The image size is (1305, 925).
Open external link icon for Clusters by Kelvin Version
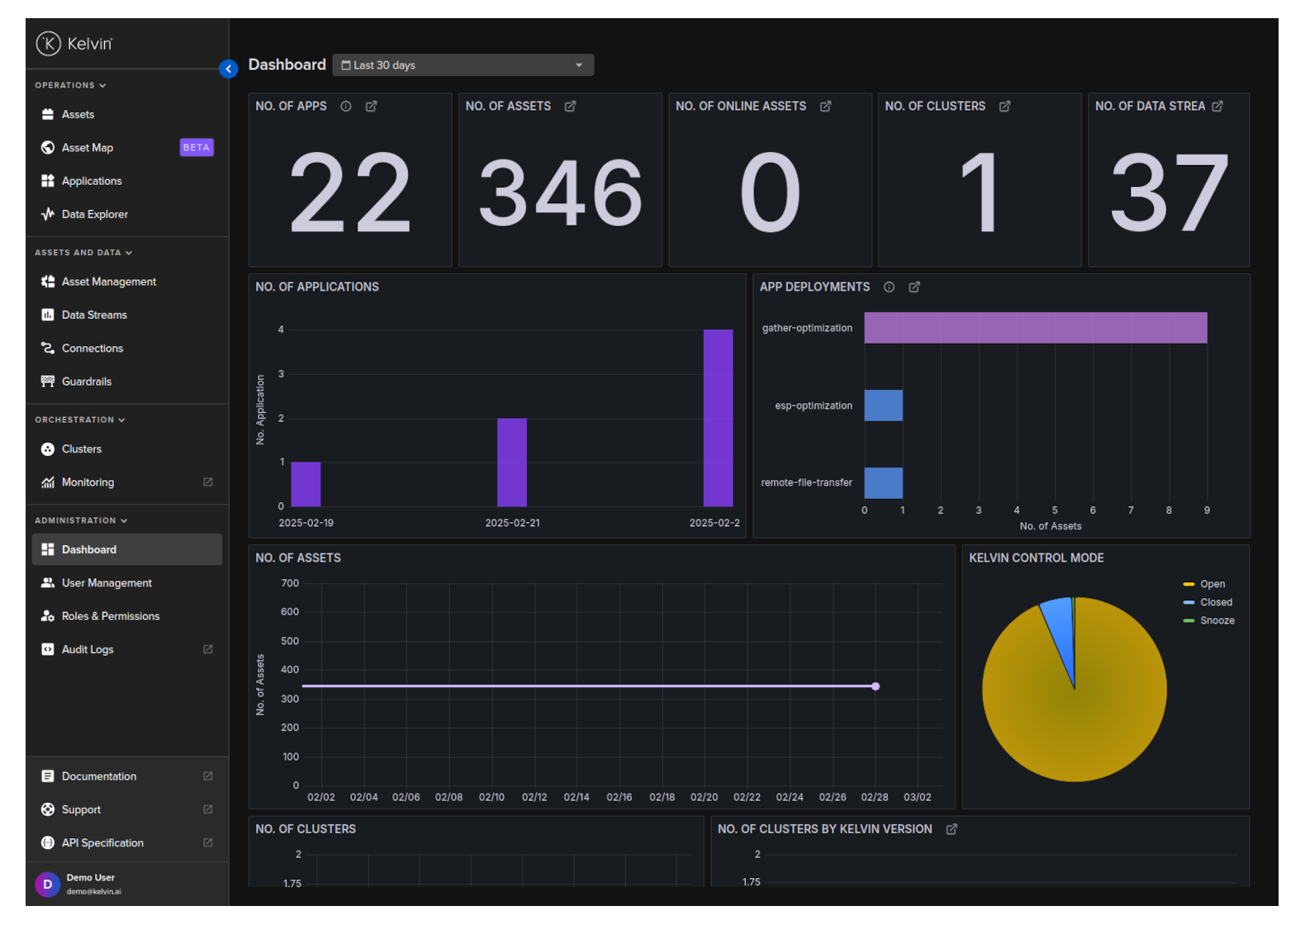951,829
